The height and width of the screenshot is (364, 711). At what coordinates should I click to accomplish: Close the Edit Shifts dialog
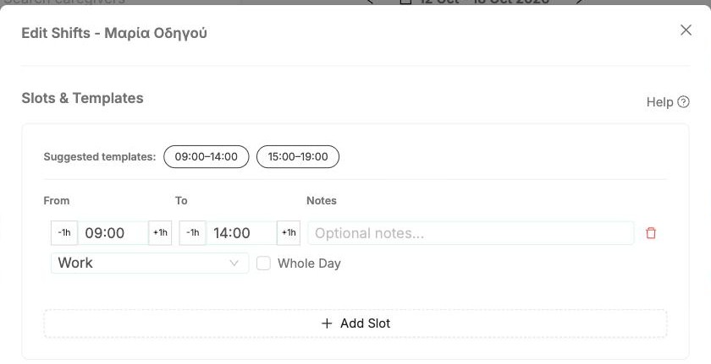point(686,30)
